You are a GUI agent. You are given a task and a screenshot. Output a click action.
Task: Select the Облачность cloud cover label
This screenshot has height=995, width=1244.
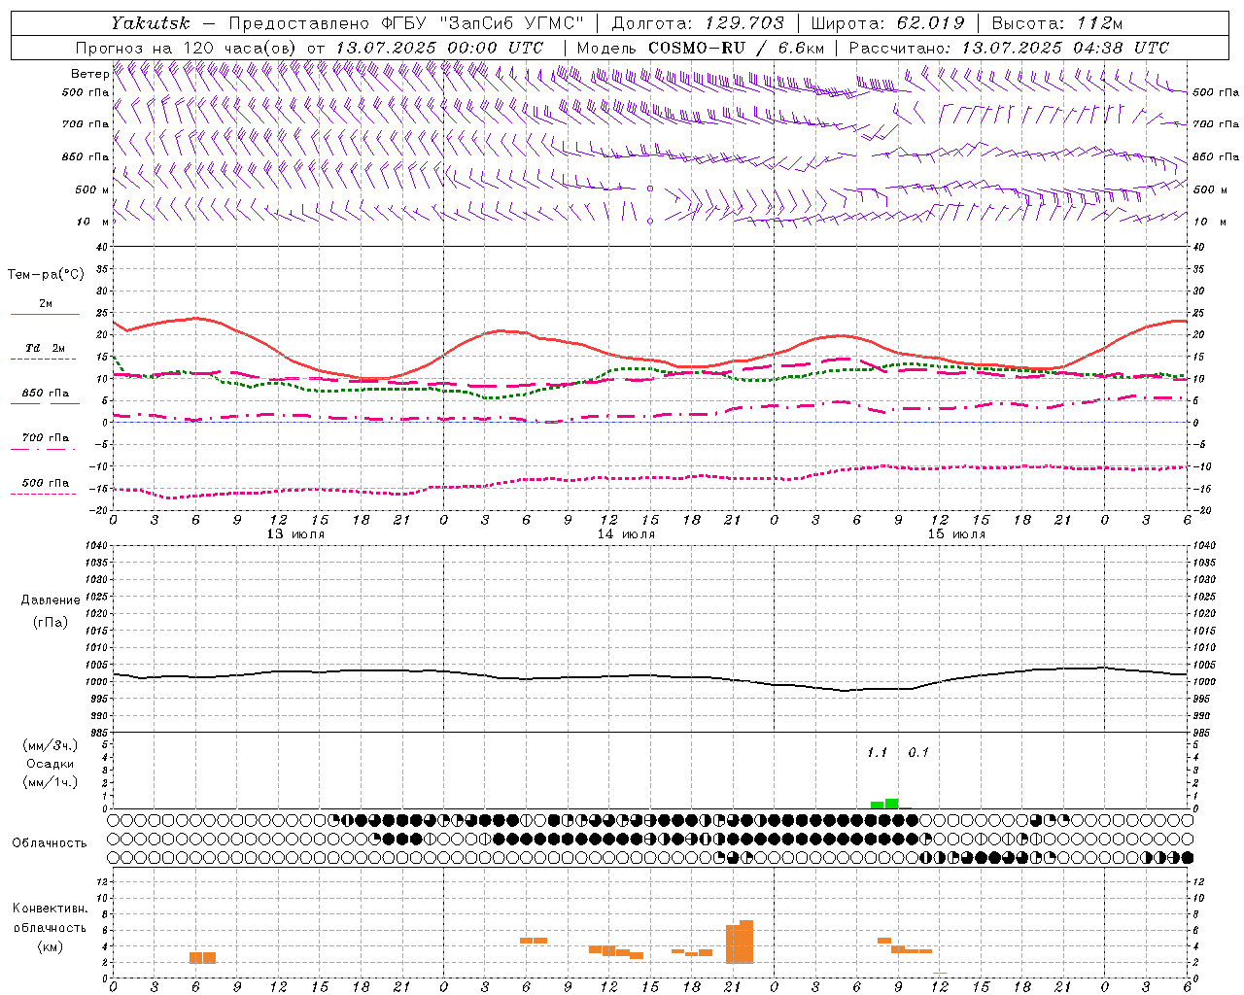pyautogui.click(x=50, y=843)
